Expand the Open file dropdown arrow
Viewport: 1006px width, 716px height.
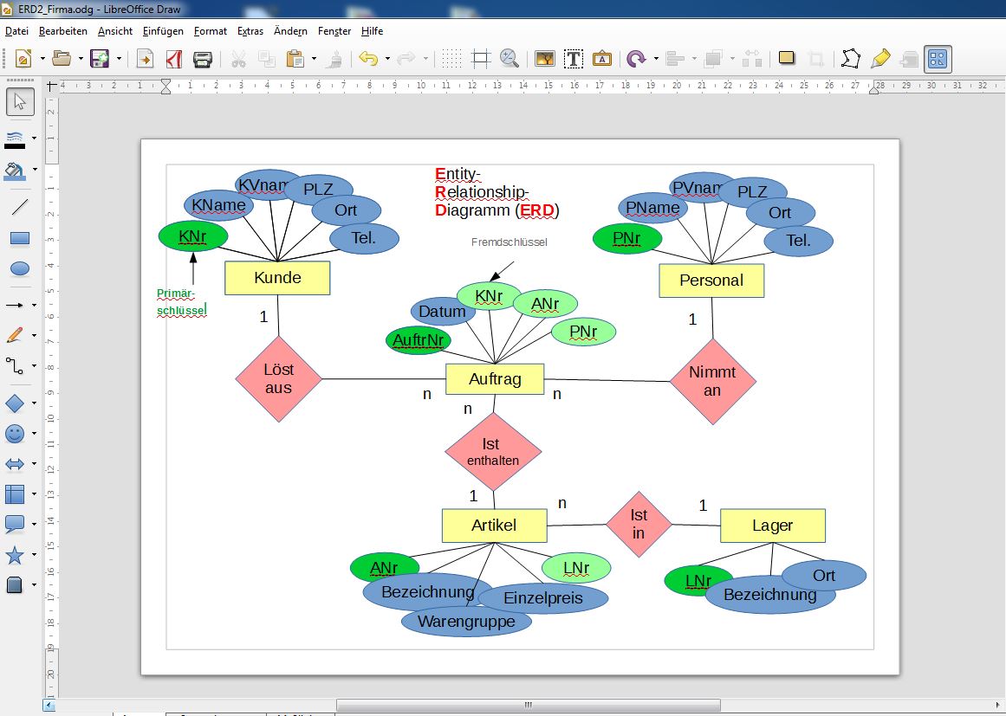pos(81,59)
